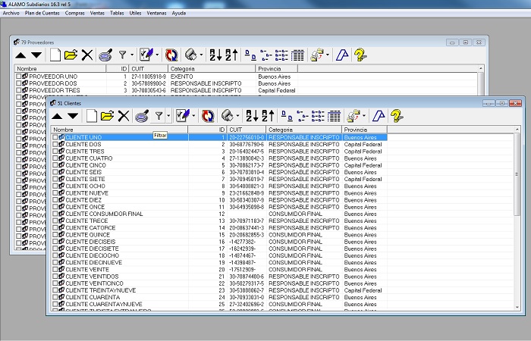Open the export dropdown arrow in Proveedores toolbar

click(x=328, y=55)
